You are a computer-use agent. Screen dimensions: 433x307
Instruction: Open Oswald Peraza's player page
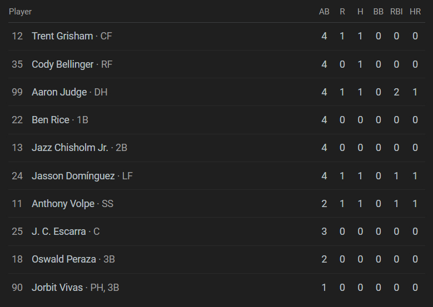tap(64, 259)
